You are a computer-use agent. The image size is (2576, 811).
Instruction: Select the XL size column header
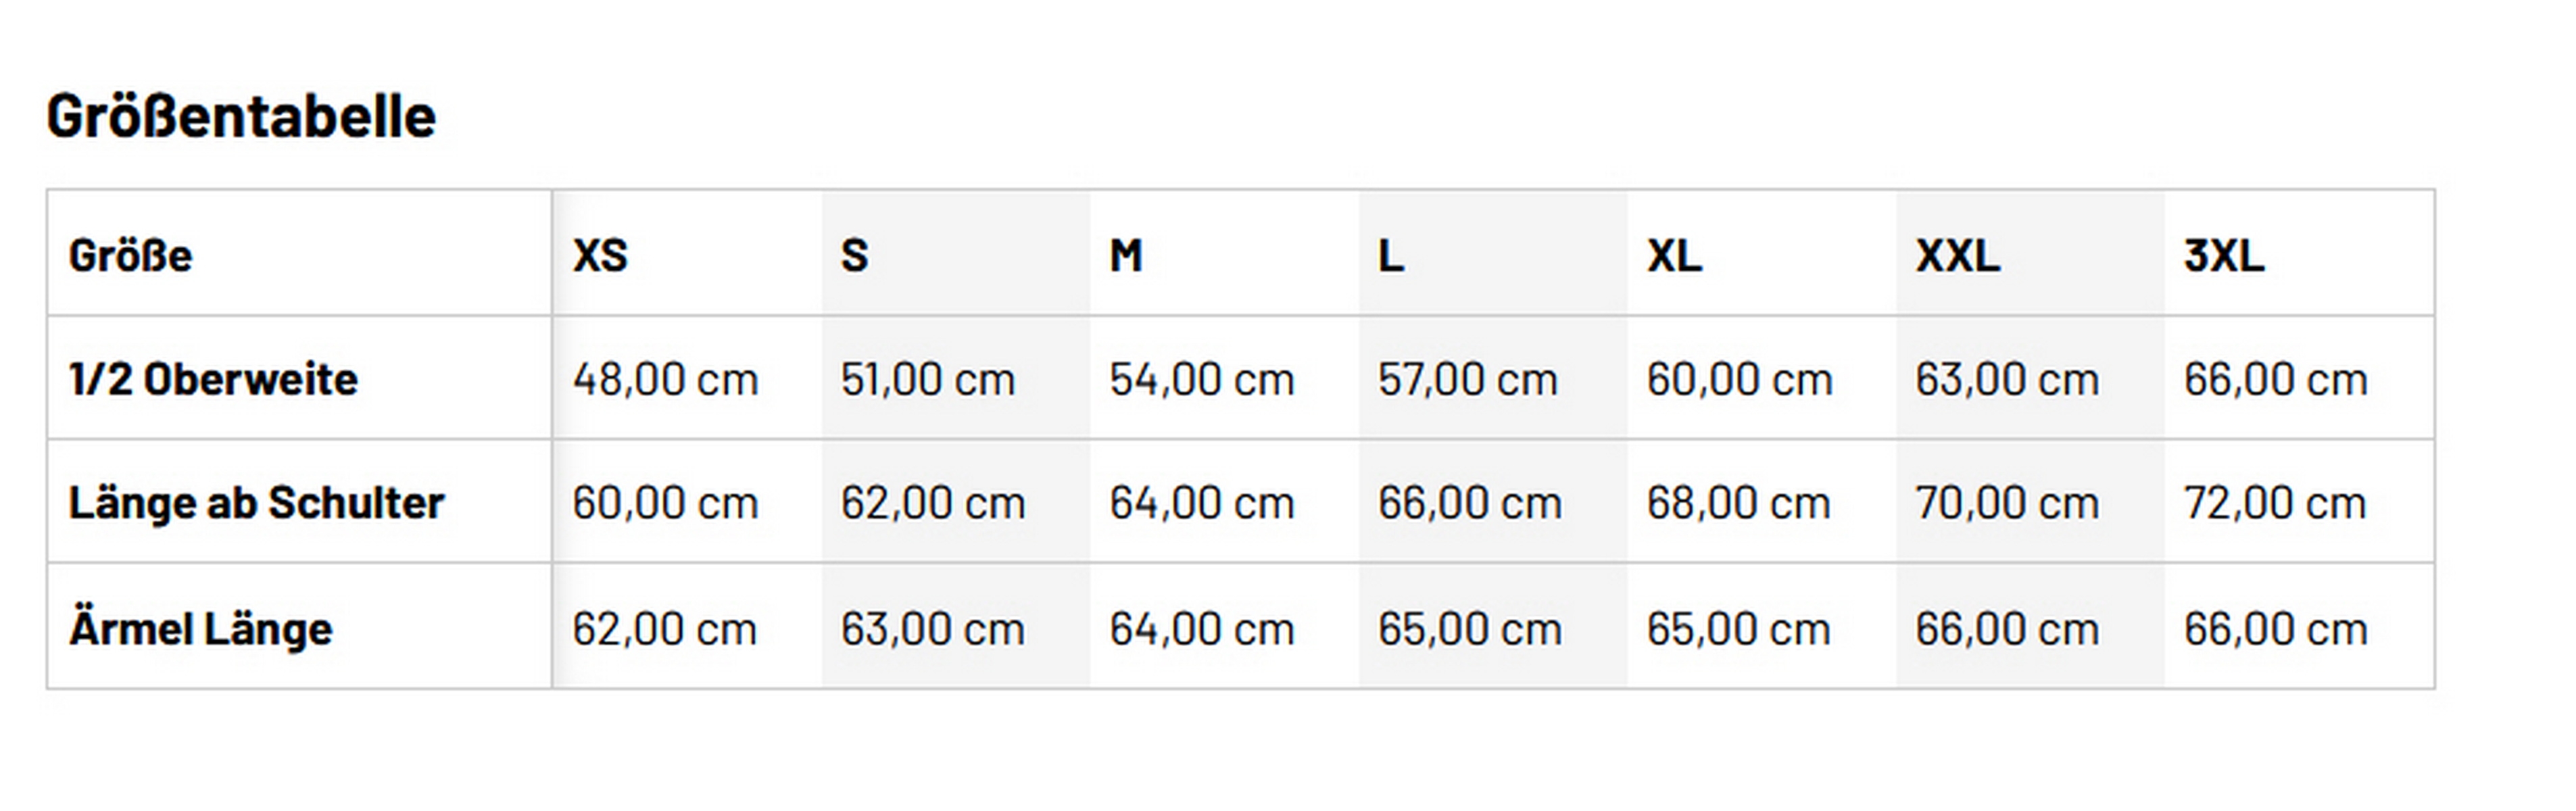[1674, 256]
